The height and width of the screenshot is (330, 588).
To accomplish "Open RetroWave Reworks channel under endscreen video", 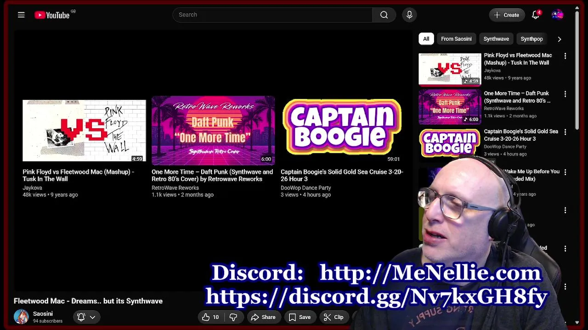I will (x=175, y=188).
